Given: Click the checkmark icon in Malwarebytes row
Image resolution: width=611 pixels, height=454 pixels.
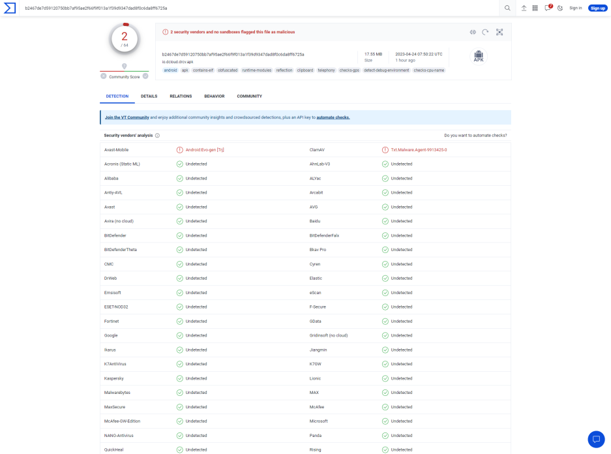Looking at the screenshot, I should pos(179,393).
